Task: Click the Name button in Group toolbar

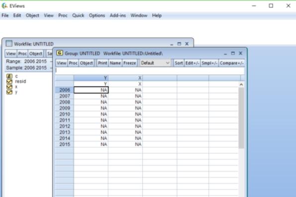Action: coord(115,63)
